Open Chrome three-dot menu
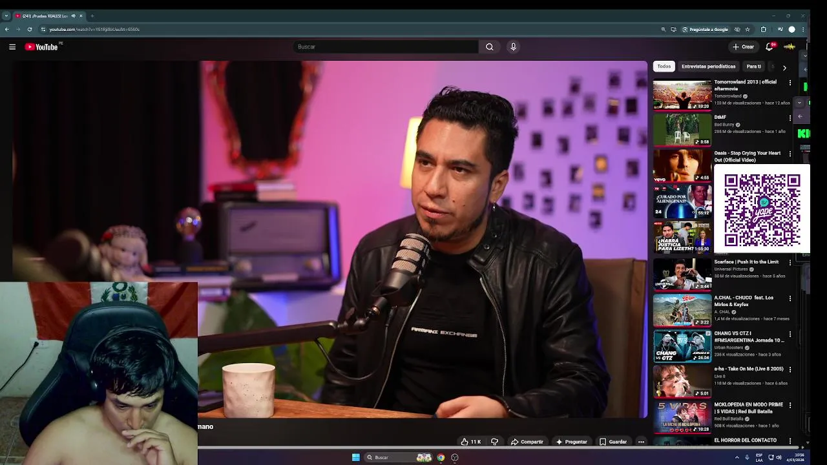 [803, 29]
